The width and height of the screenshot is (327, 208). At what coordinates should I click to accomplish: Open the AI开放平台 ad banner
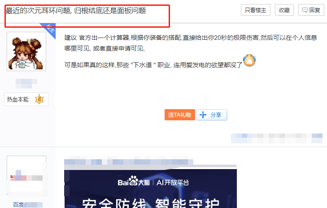[x=150, y=189]
